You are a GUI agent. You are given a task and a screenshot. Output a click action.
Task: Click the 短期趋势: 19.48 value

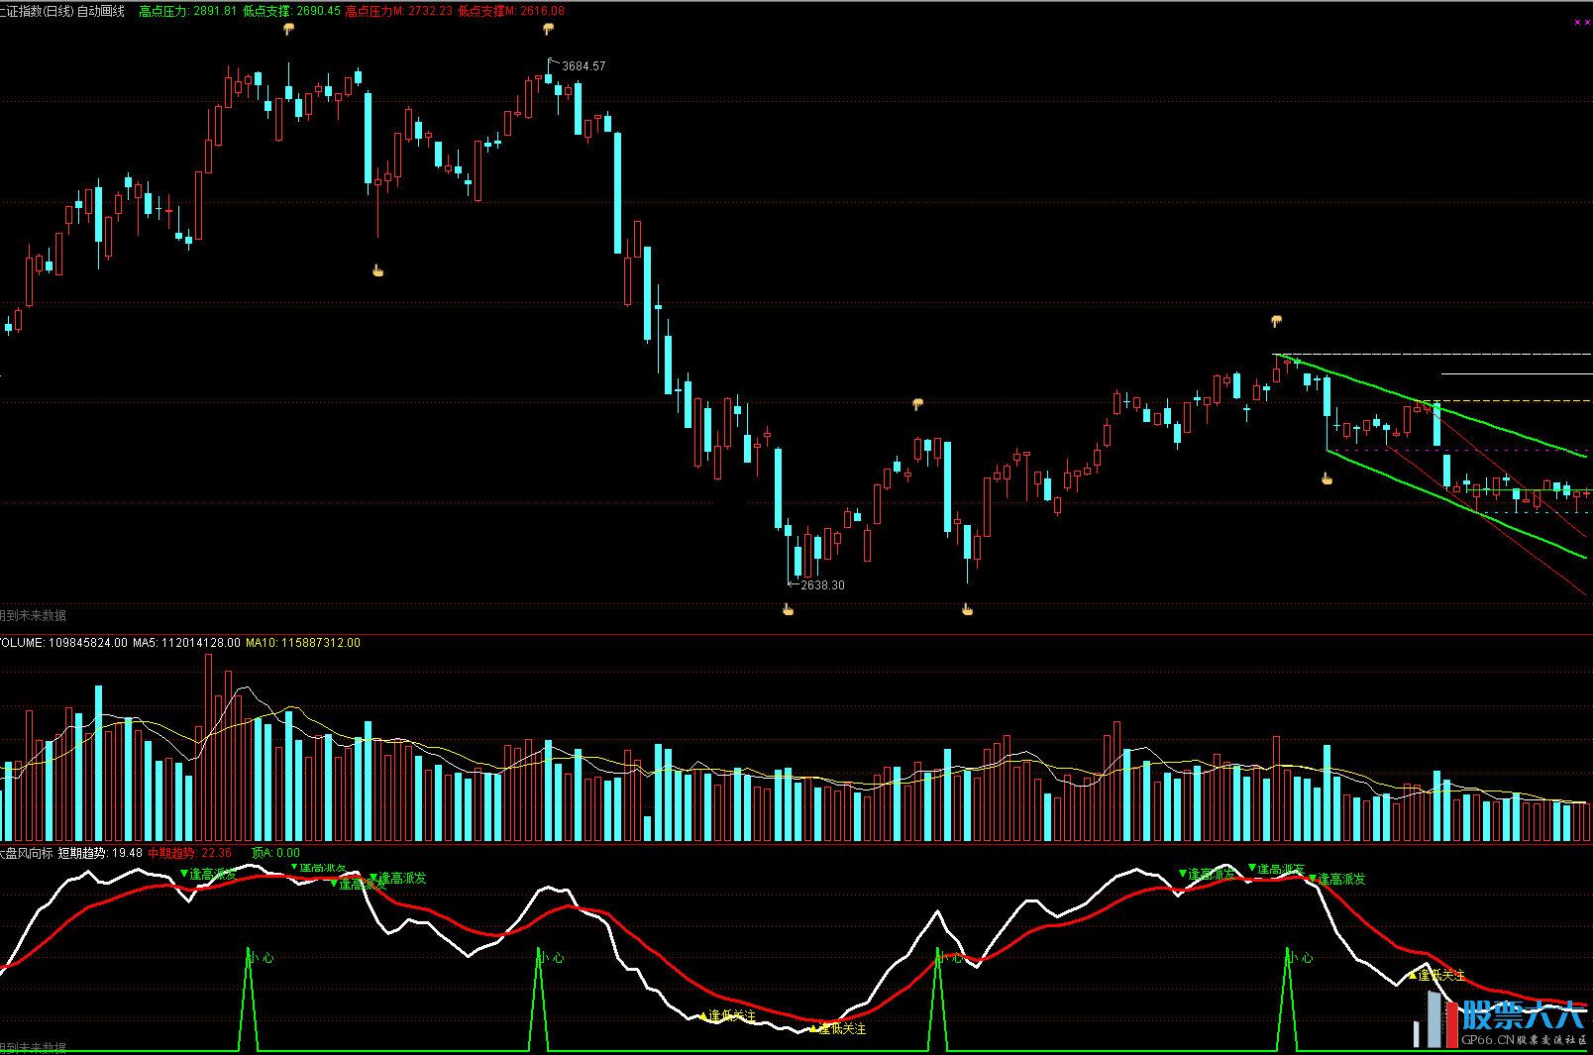tap(100, 853)
